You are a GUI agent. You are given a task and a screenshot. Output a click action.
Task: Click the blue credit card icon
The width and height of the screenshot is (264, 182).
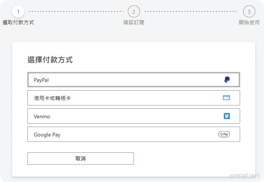click(x=226, y=97)
